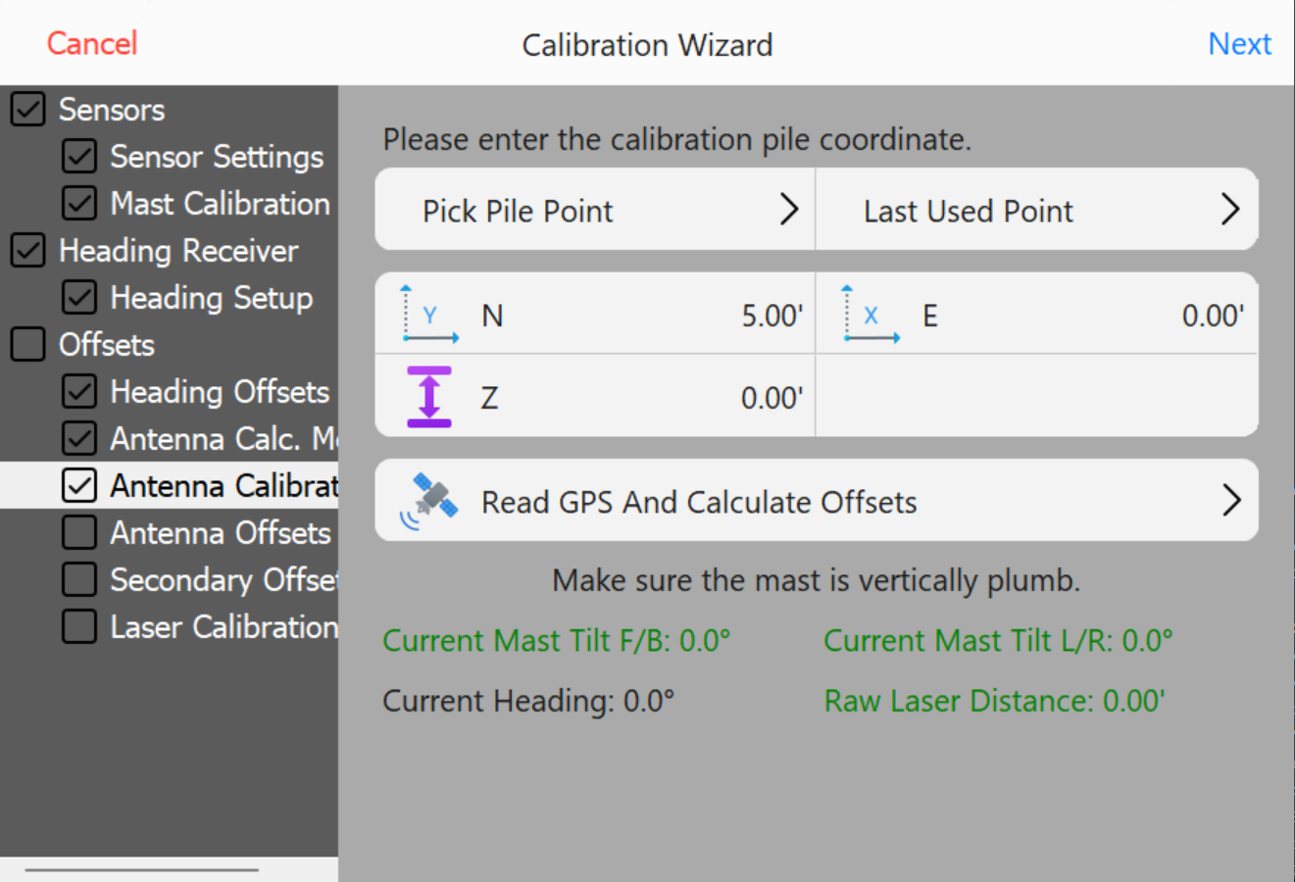This screenshot has width=1295, height=882.
Task: Go to the Antenna Offsets step
Action: coord(221,533)
